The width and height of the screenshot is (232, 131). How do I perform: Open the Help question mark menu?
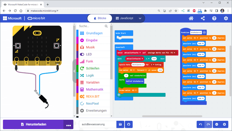pos(214,18)
